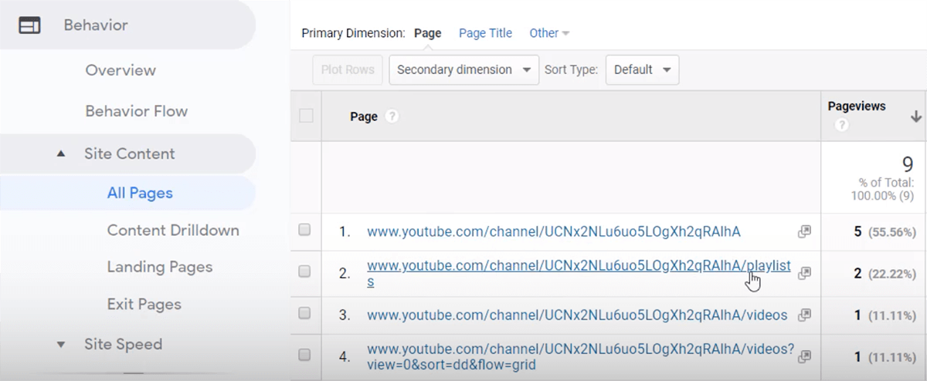The height and width of the screenshot is (381, 927).
Task: Open row 4 videos?view=0&sort=dd link
Action: click(580, 356)
